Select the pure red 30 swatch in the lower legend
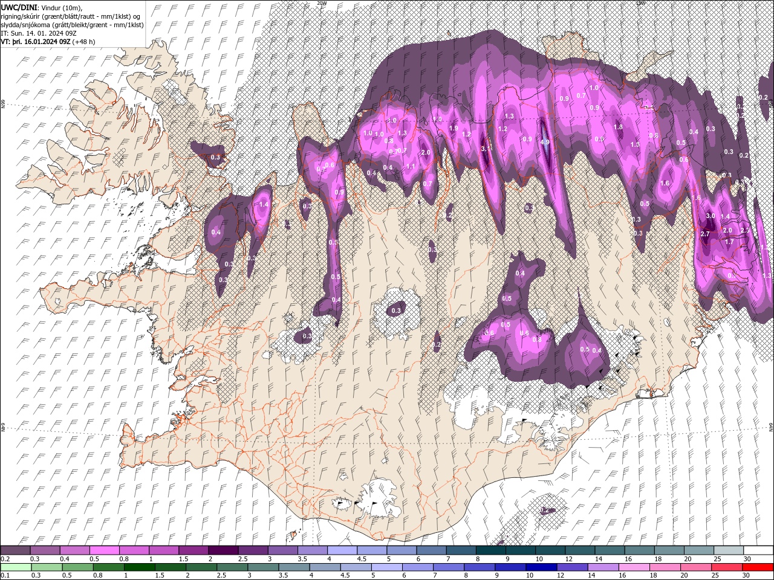The height and width of the screenshot is (580, 774). click(758, 567)
